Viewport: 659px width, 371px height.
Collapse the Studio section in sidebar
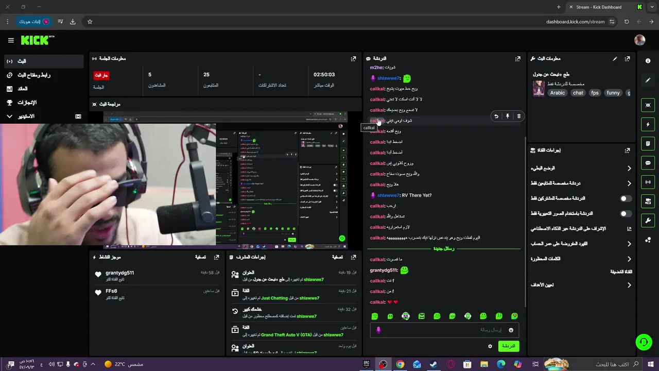(9, 116)
